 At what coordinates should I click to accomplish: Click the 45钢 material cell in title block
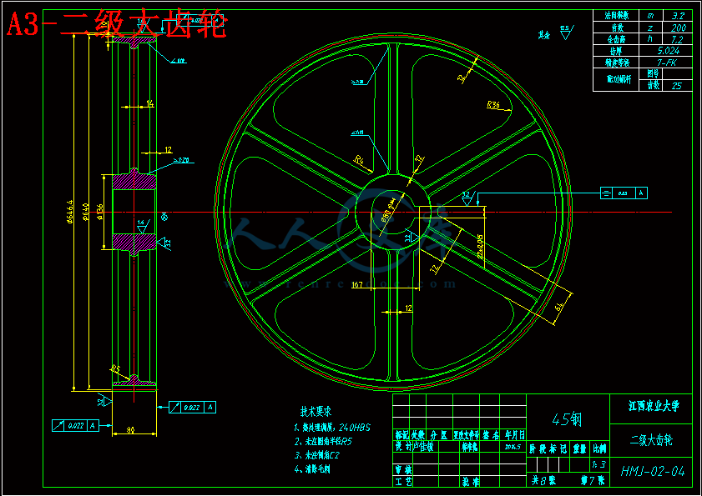point(568,419)
